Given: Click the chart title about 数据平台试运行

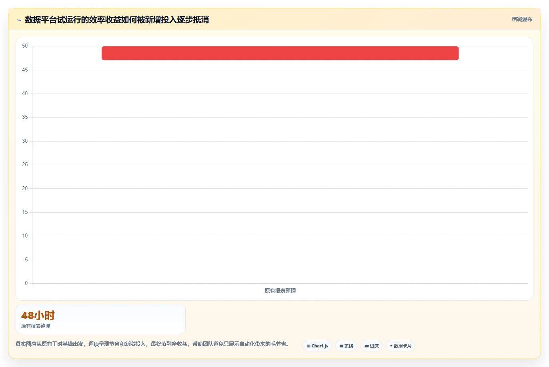Looking at the screenshot, I should [x=117, y=20].
